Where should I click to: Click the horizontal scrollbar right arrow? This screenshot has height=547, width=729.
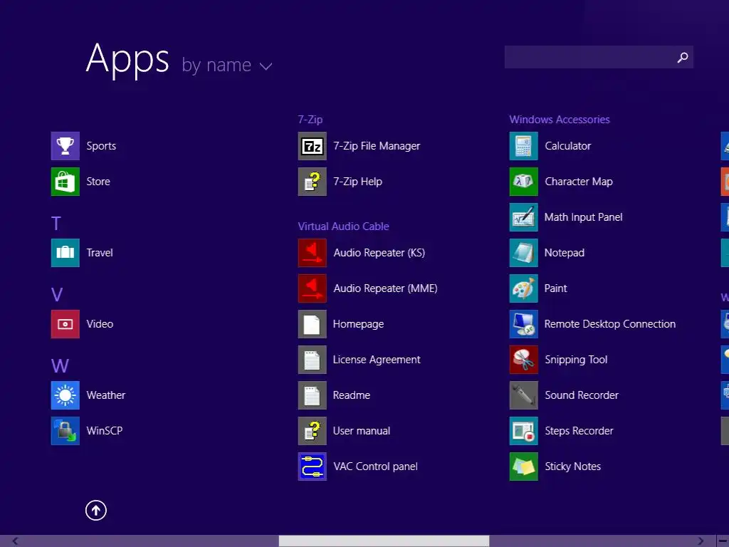click(x=701, y=541)
